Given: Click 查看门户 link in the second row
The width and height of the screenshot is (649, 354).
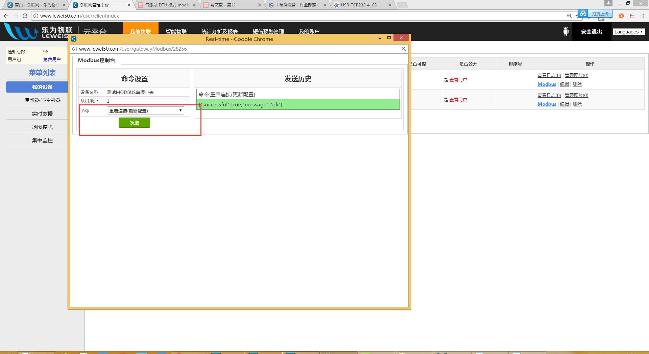Looking at the screenshot, I should 458,100.
